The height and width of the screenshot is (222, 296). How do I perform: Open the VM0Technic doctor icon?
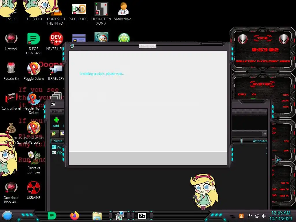[124, 11]
